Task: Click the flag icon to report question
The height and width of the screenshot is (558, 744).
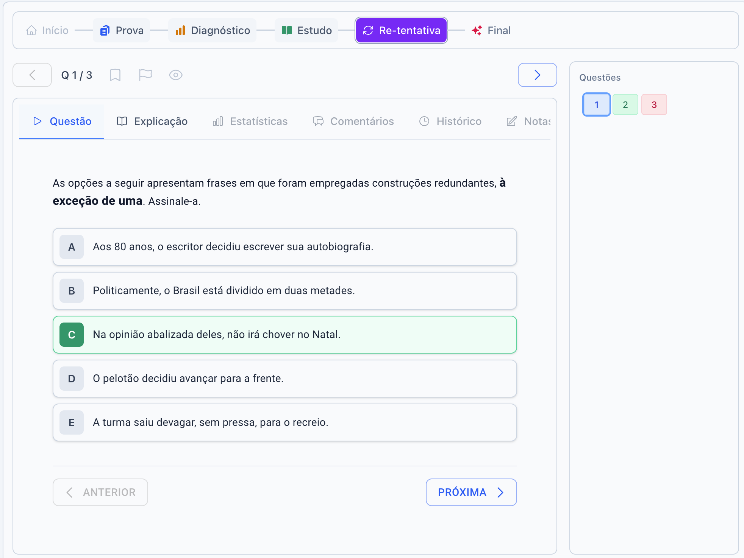Action: click(145, 75)
